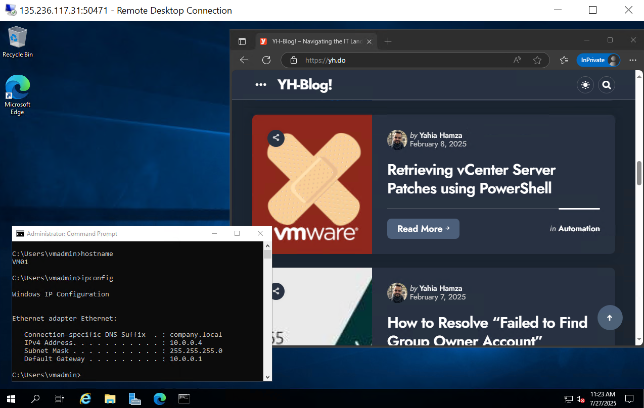Image resolution: width=644 pixels, height=408 pixels.
Task: Open Yahia Hamza link on February 8 post
Action: tap(441, 135)
